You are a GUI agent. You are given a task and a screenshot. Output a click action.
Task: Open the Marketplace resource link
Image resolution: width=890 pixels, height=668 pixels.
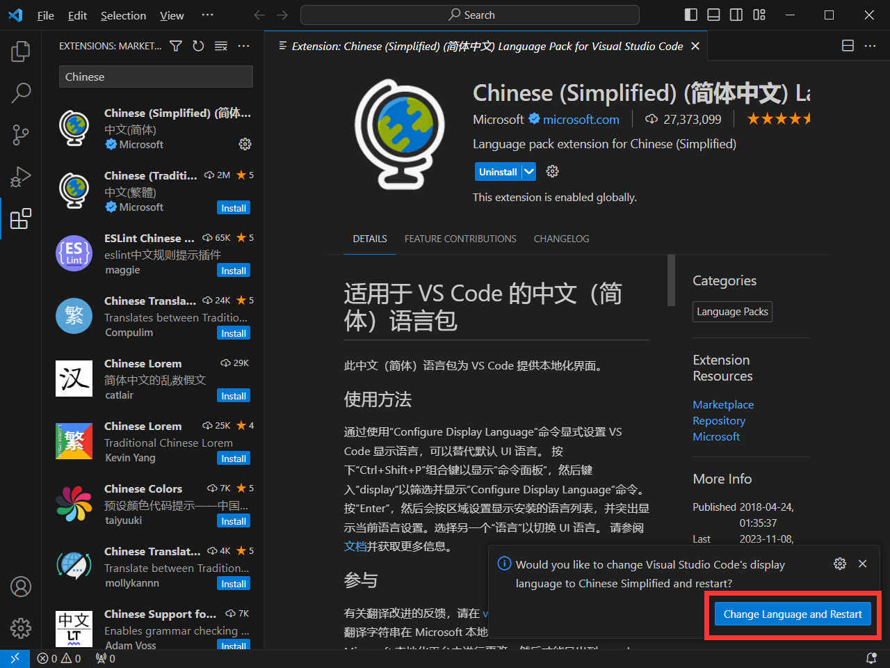[723, 404]
